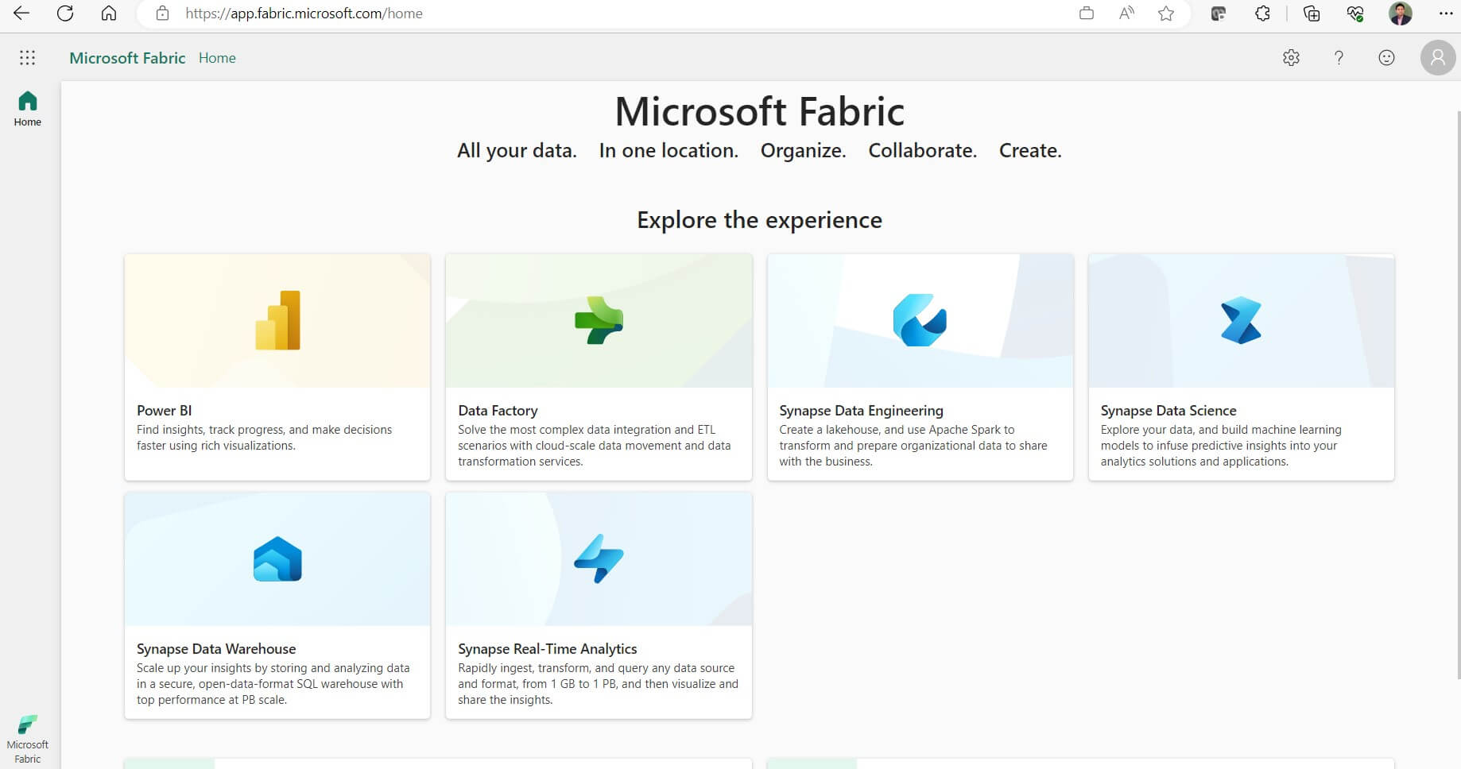Click the Power BI bar chart icon
The image size is (1461, 769).
[277, 320]
